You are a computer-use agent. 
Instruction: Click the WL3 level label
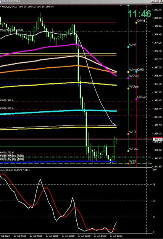tap(132, 132)
